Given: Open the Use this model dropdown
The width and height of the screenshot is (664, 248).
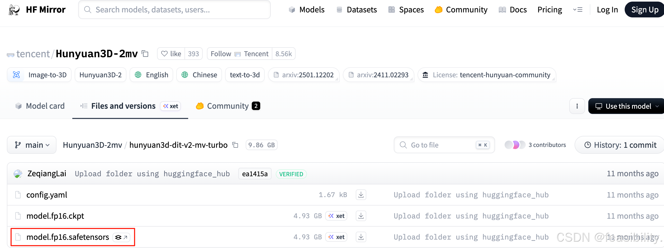Looking at the screenshot, I should point(626,106).
